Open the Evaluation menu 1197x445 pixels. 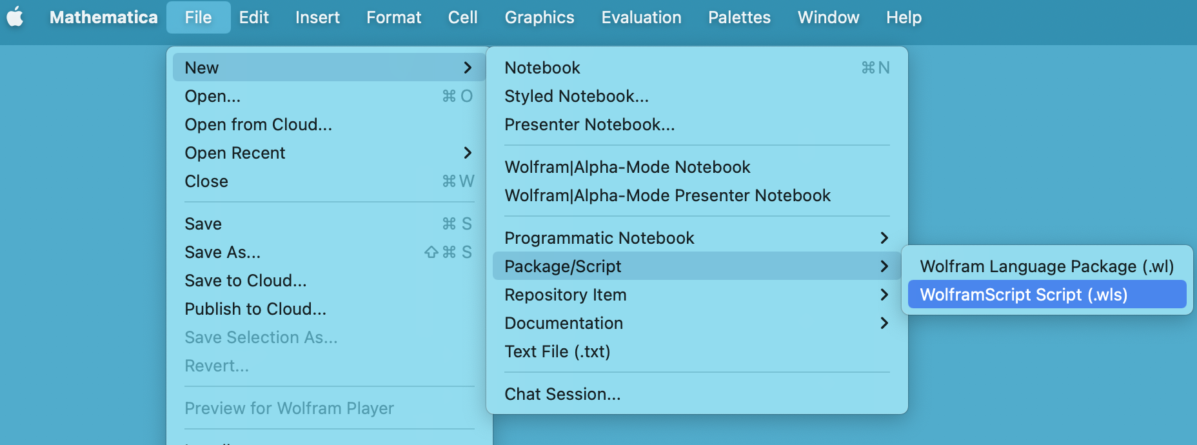(641, 17)
